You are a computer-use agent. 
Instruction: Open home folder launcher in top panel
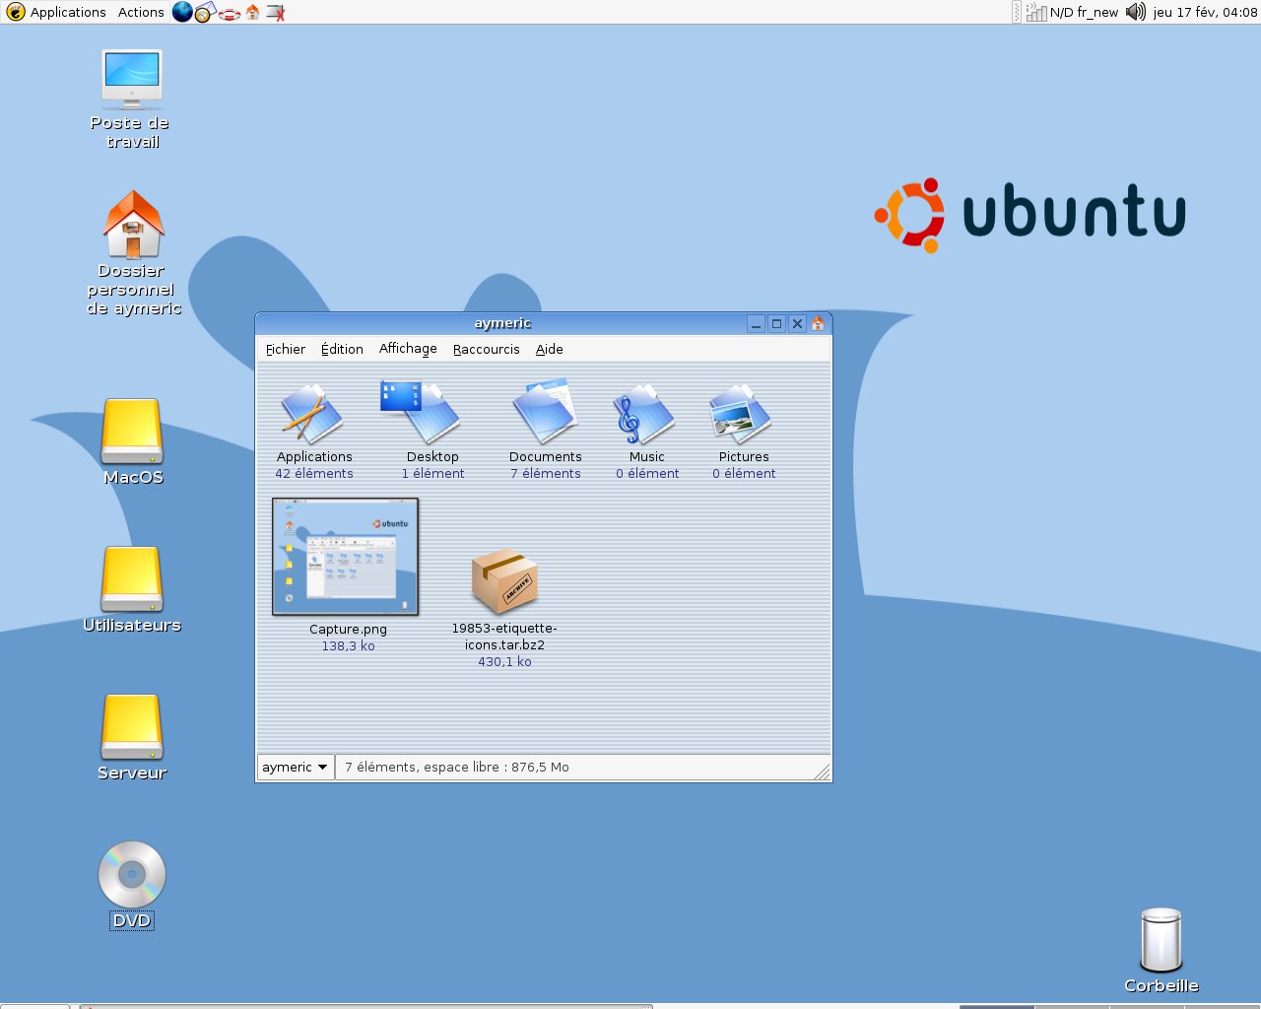253,13
